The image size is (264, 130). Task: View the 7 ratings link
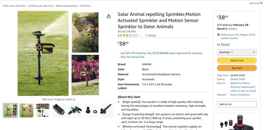tap(150, 35)
